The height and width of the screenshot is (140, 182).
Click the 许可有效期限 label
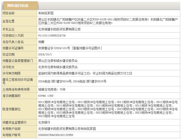[x=12, y=73]
